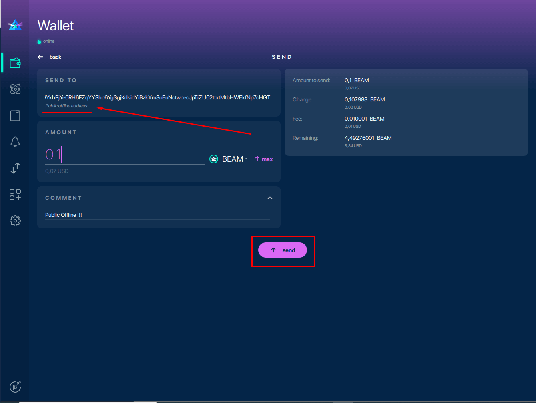Open the Settings gear icon
The height and width of the screenshot is (403, 536).
15,221
